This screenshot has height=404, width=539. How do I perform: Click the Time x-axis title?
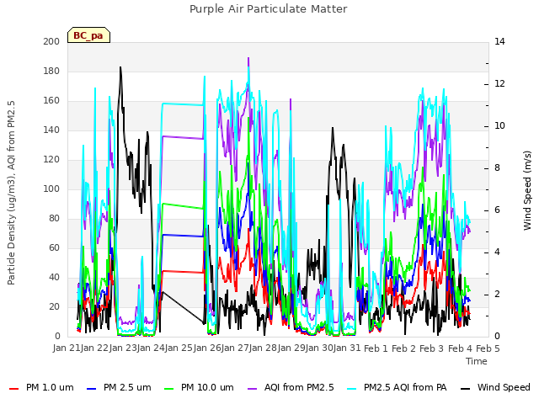pos(477,361)
